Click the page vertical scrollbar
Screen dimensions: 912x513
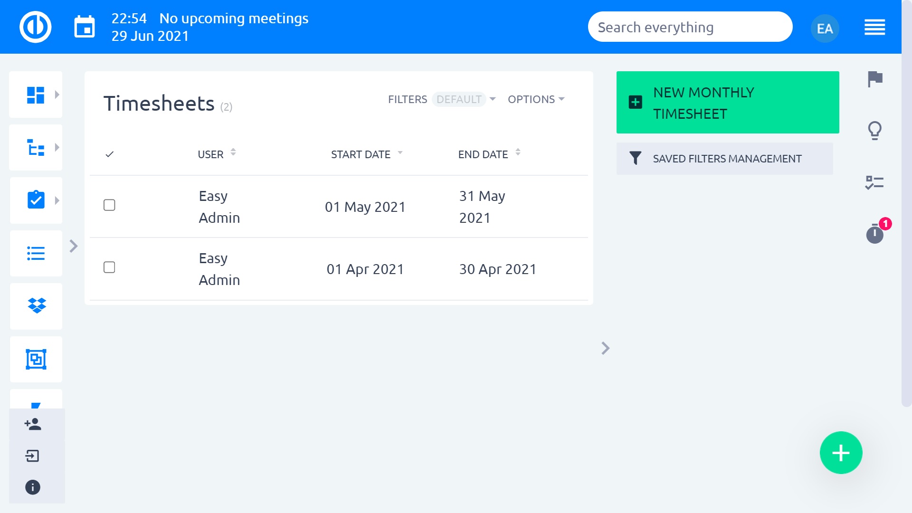(x=906, y=203)
